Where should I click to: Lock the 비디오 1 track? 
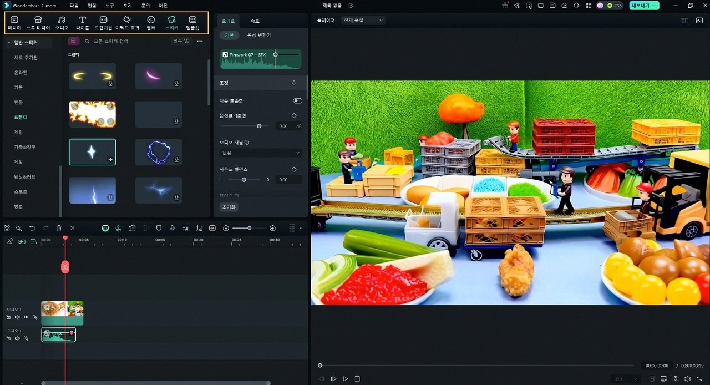[x=8, y=317]
